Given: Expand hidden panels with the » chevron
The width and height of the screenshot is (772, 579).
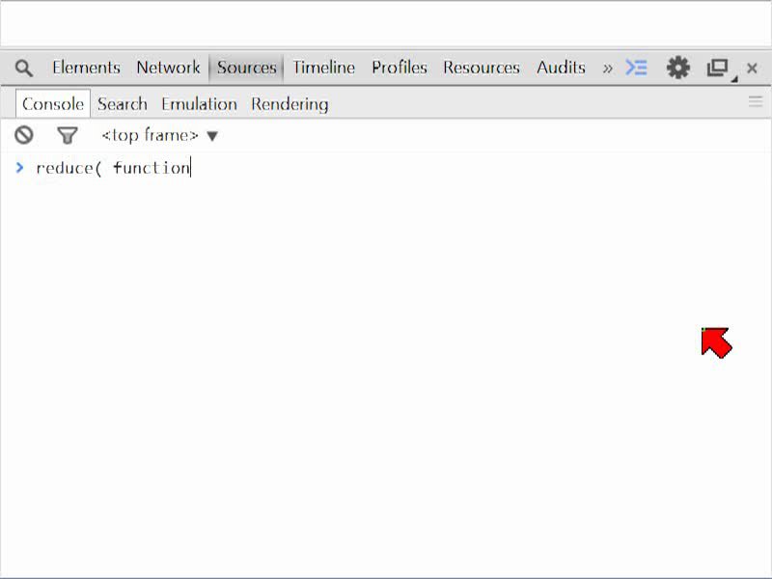Looking at the screenshot, I should (x=608, y=68).
